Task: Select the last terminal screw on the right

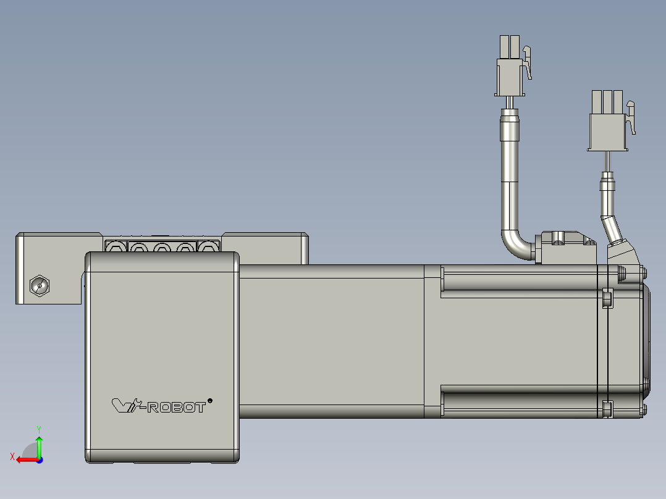Action: (x=209, y=246)
